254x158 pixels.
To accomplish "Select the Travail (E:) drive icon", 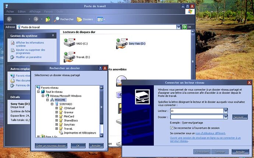I will click(x=68, y=57).
